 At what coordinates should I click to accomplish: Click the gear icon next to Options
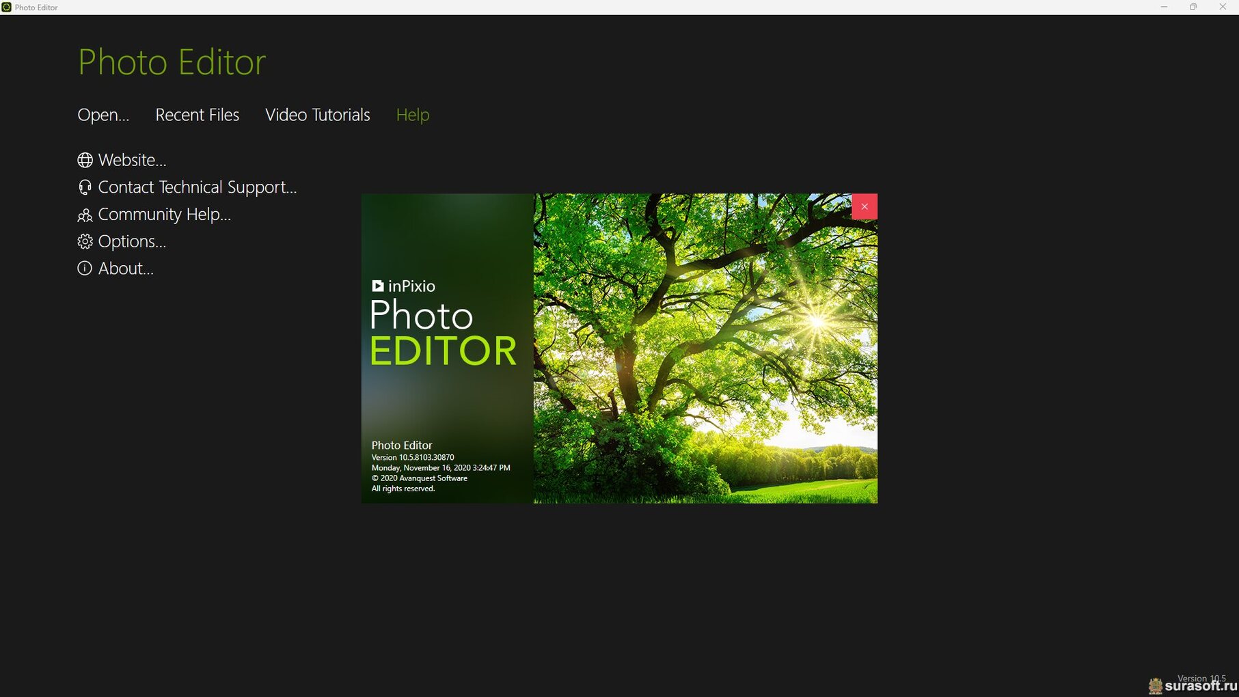click(85, 241)
